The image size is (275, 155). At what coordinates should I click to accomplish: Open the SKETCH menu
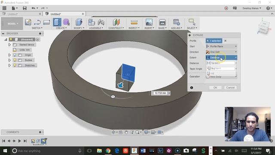coord(37,28)
